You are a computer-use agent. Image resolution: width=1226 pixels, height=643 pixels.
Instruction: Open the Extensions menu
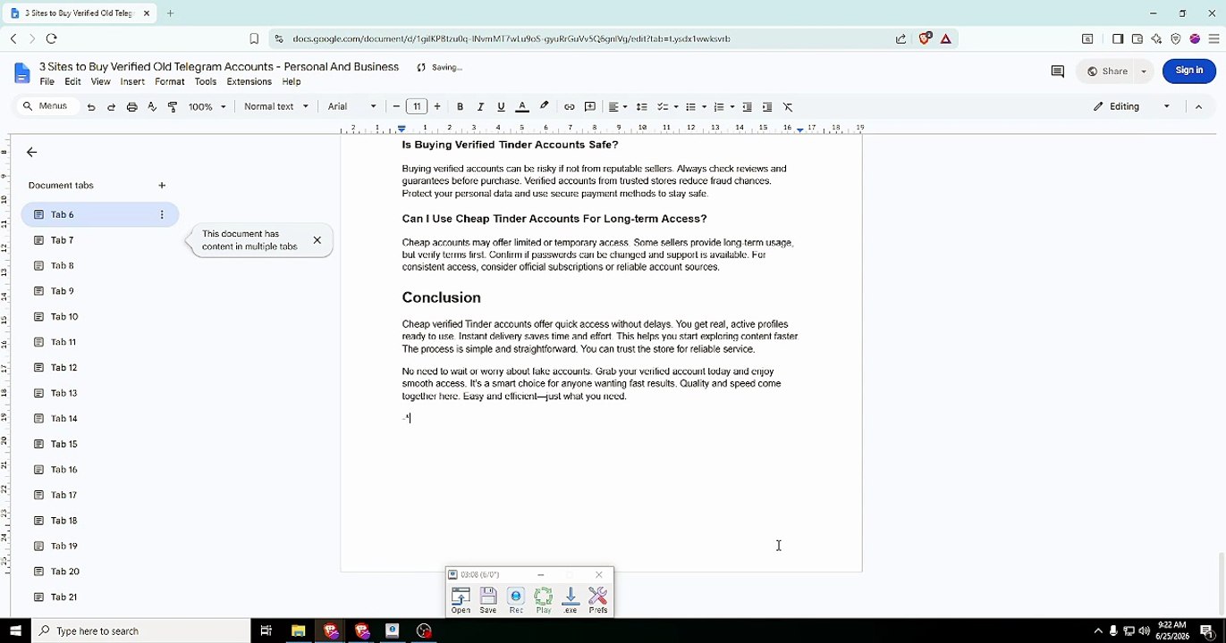point(249,82)
